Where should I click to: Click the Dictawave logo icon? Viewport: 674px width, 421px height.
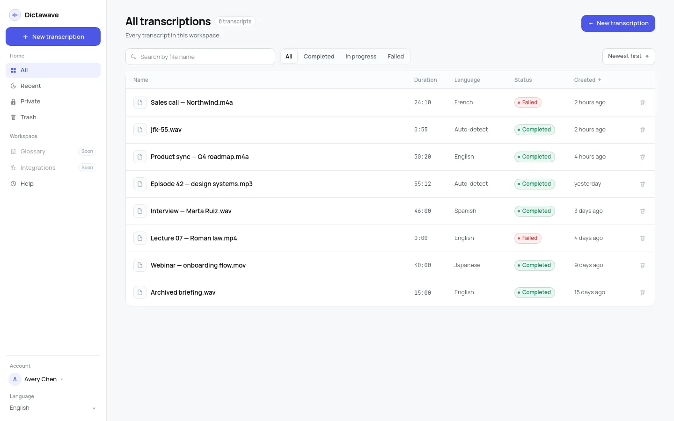(15, 15)
